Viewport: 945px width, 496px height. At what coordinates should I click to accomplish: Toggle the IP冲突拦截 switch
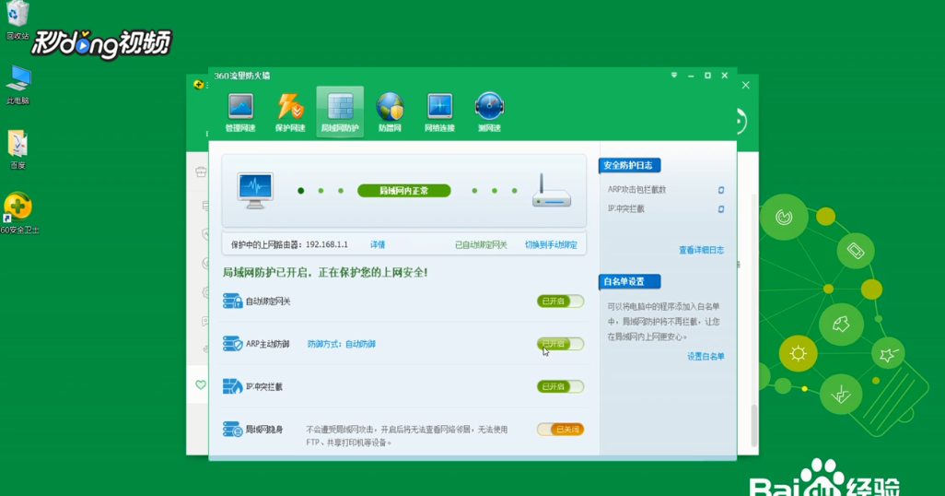561,387
